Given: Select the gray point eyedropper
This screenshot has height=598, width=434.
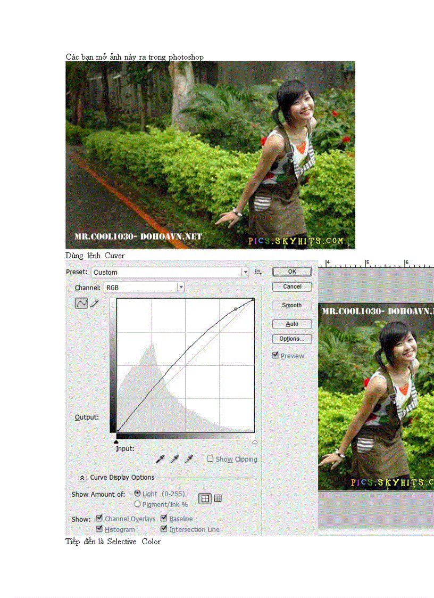Looking at the screenshot, I should (174, 458).
